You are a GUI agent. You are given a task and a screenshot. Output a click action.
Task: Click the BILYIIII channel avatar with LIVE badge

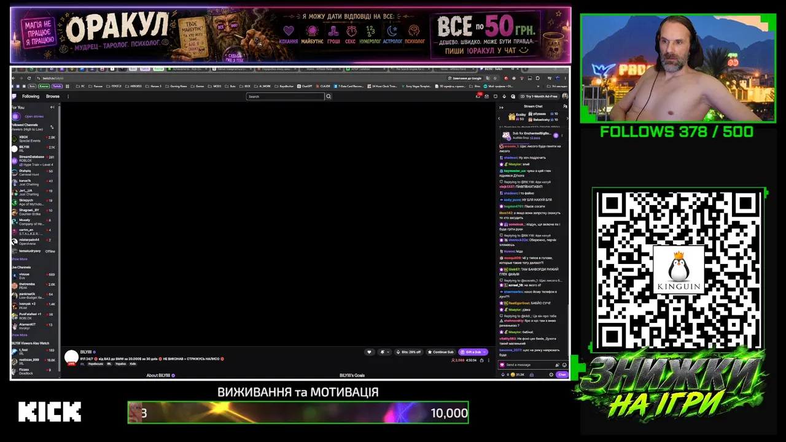click(71, 357)
